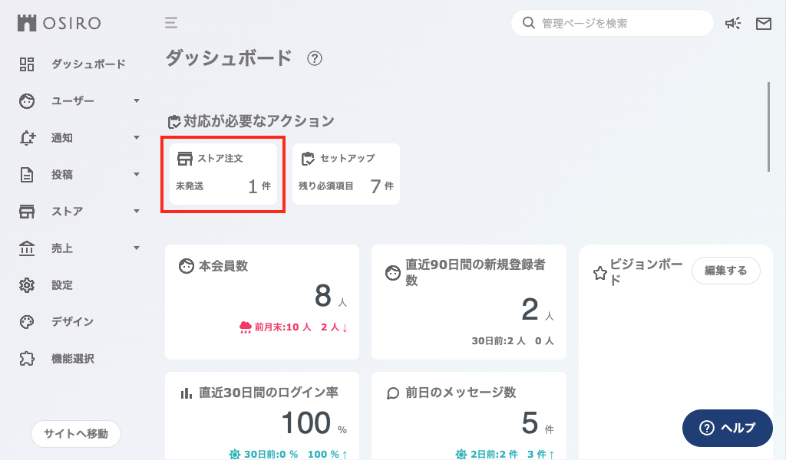Click the bar chart icon beside 直近30日間のログイン率

click(x=186, y=393)
